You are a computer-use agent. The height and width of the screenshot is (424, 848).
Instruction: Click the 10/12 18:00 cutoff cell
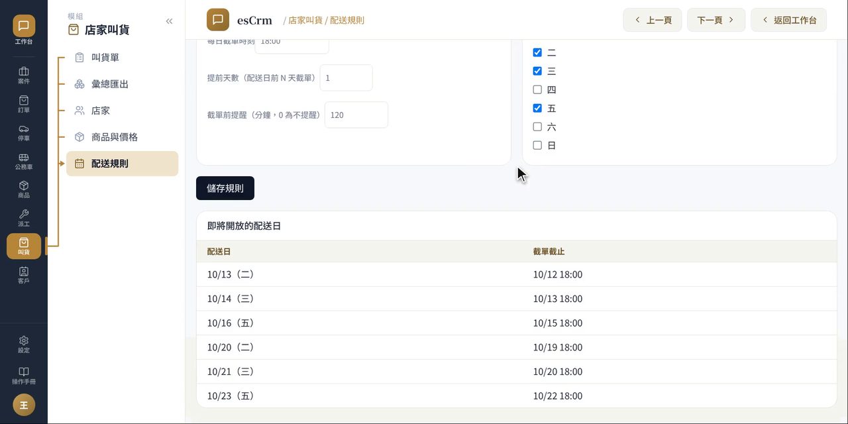558,274
